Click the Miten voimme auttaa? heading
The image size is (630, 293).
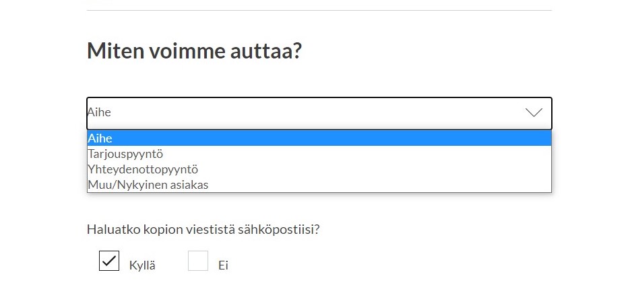(194, 51)
